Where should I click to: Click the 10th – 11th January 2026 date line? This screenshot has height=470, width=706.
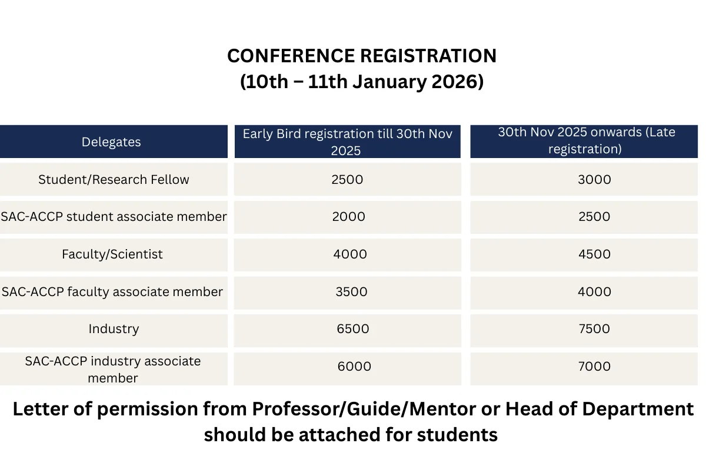pyautogui.click(x=361, y=82)
